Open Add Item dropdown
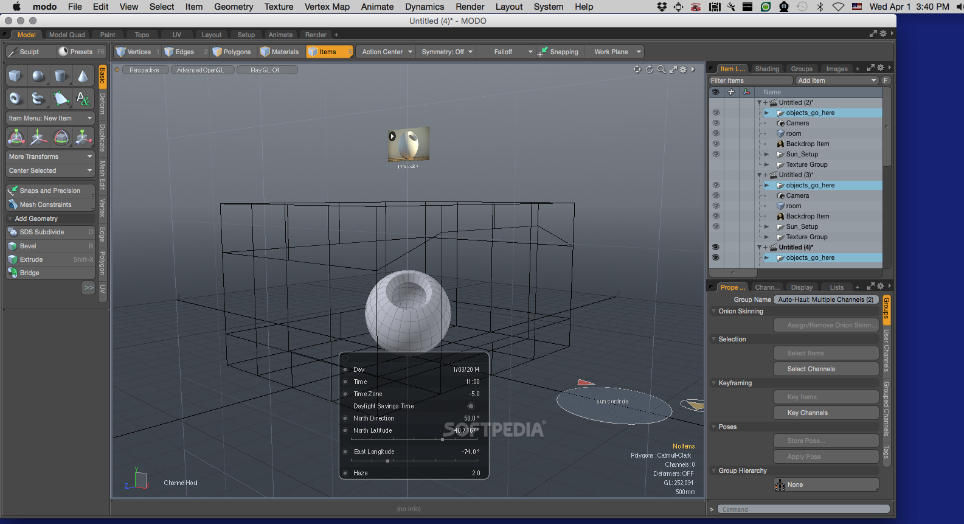This screenshot has height=524, width=964. tap(837, 80)
